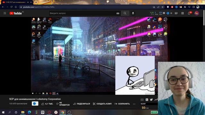Open the on-screen keyboard in search box
Image resolution: width=205 pixels, height=115 pixels.
(x=118, y=13)
